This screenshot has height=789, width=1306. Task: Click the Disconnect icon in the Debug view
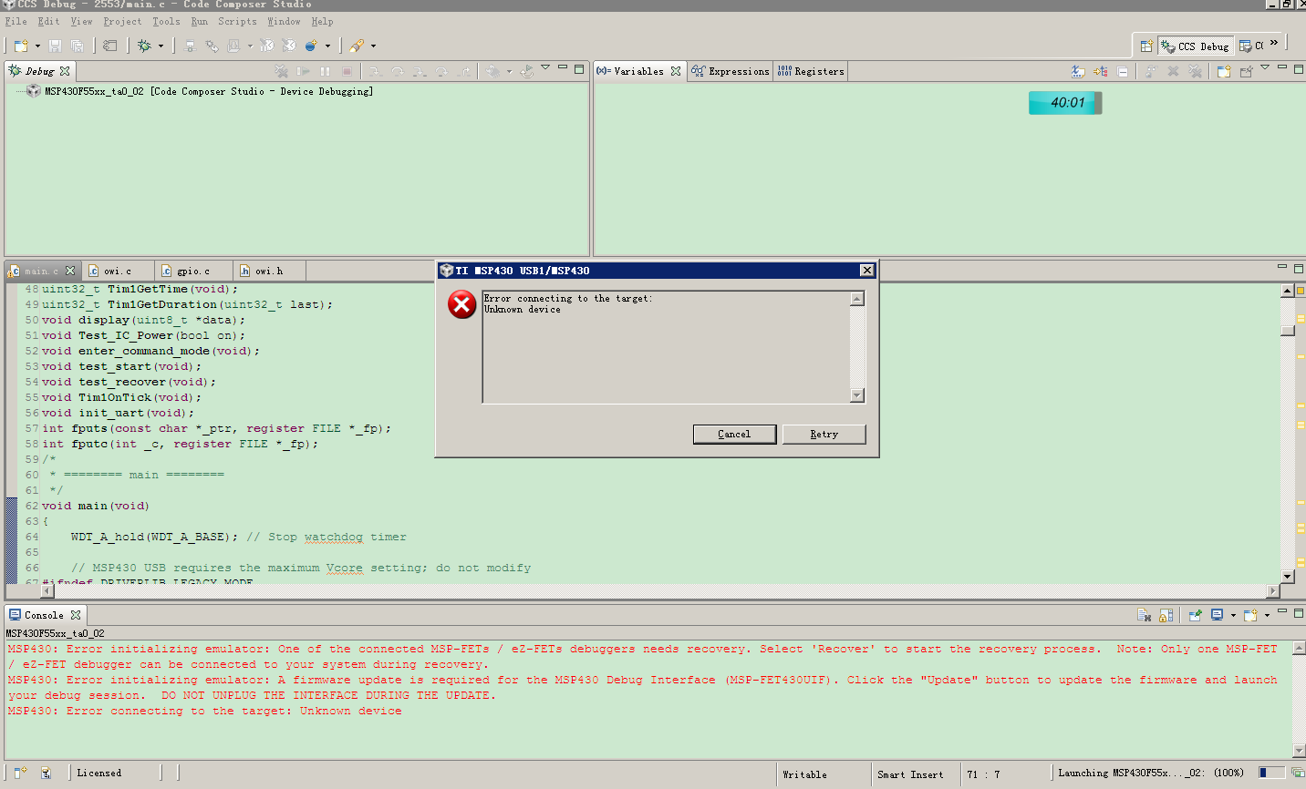[x=281, y=71]
